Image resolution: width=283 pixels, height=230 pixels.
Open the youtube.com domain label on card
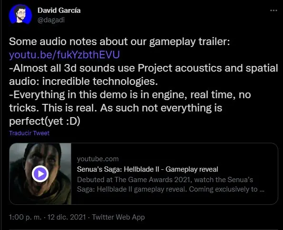98,159
